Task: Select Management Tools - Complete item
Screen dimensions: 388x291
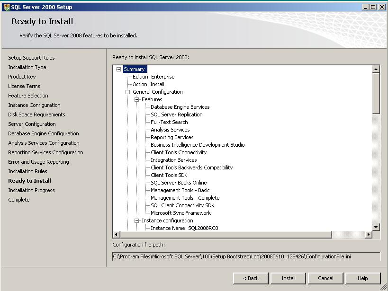Action: click(x=185, y=198)
